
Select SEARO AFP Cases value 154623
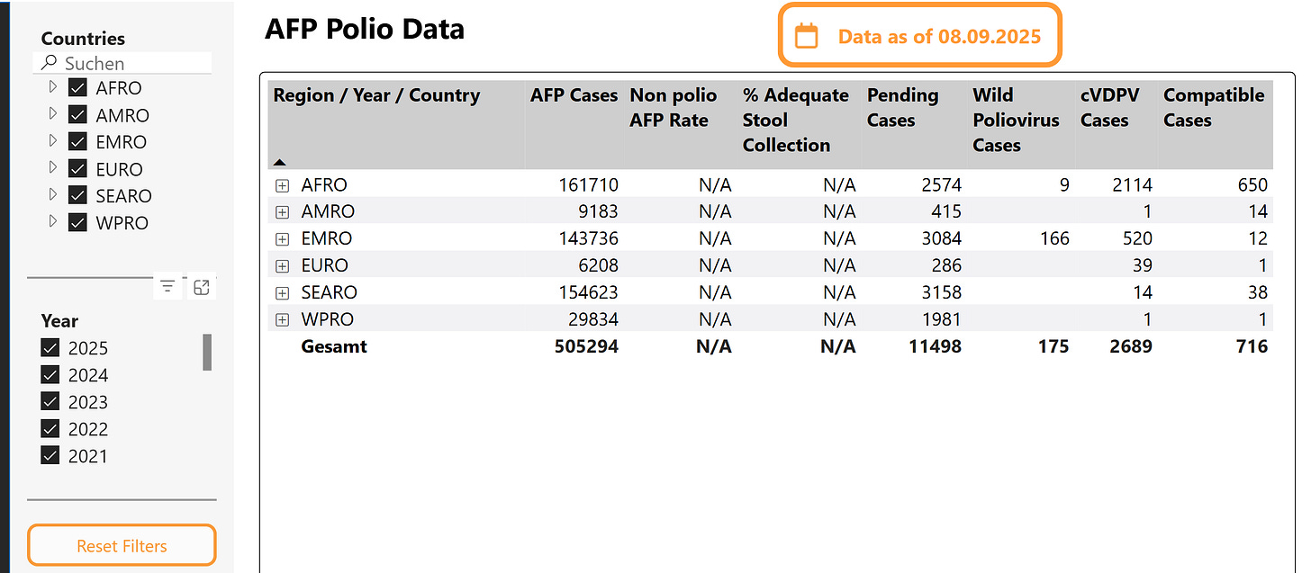[587, 292]
